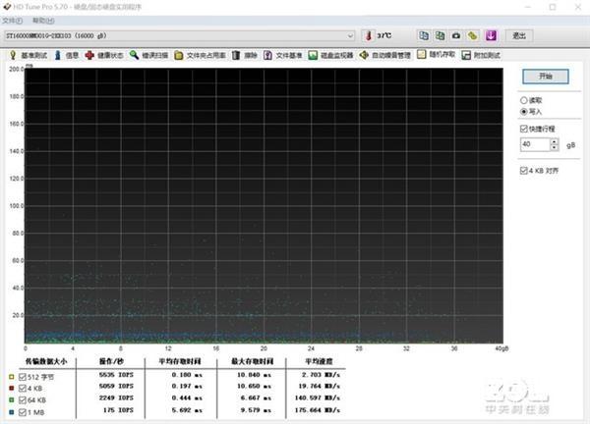
Task: Click the copy-to-clipboard icon in the toolbar
Action: tap(422, 35)
